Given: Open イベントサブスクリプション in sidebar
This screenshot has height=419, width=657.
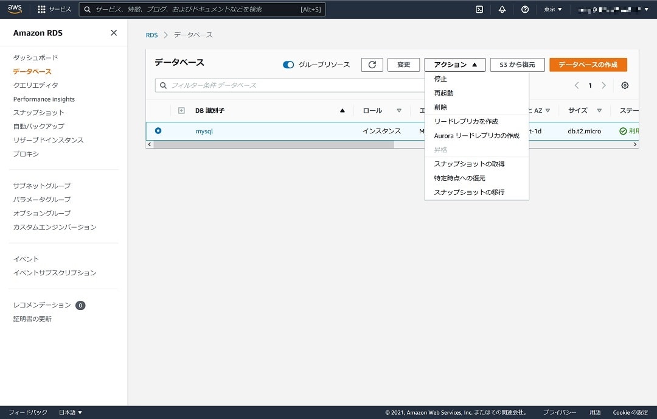Looking at the screenshot, I should tap(55, 273).
